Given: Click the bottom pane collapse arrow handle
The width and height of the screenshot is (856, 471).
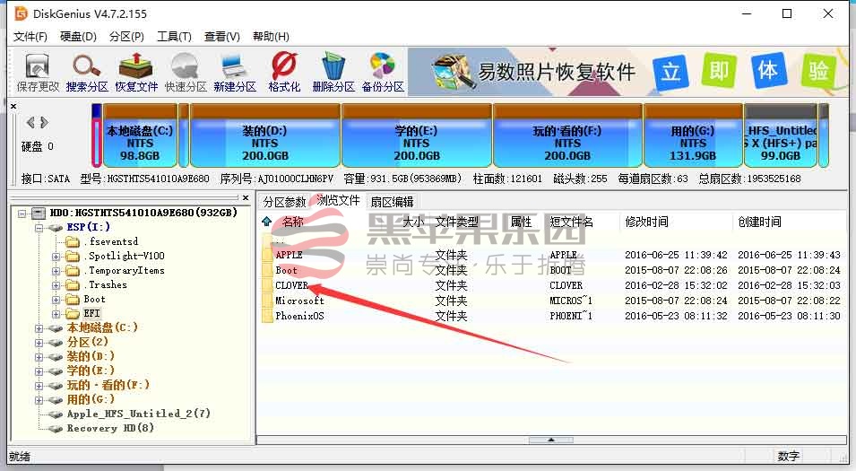Looking at the screenshot, I should [x=551, y=440].
